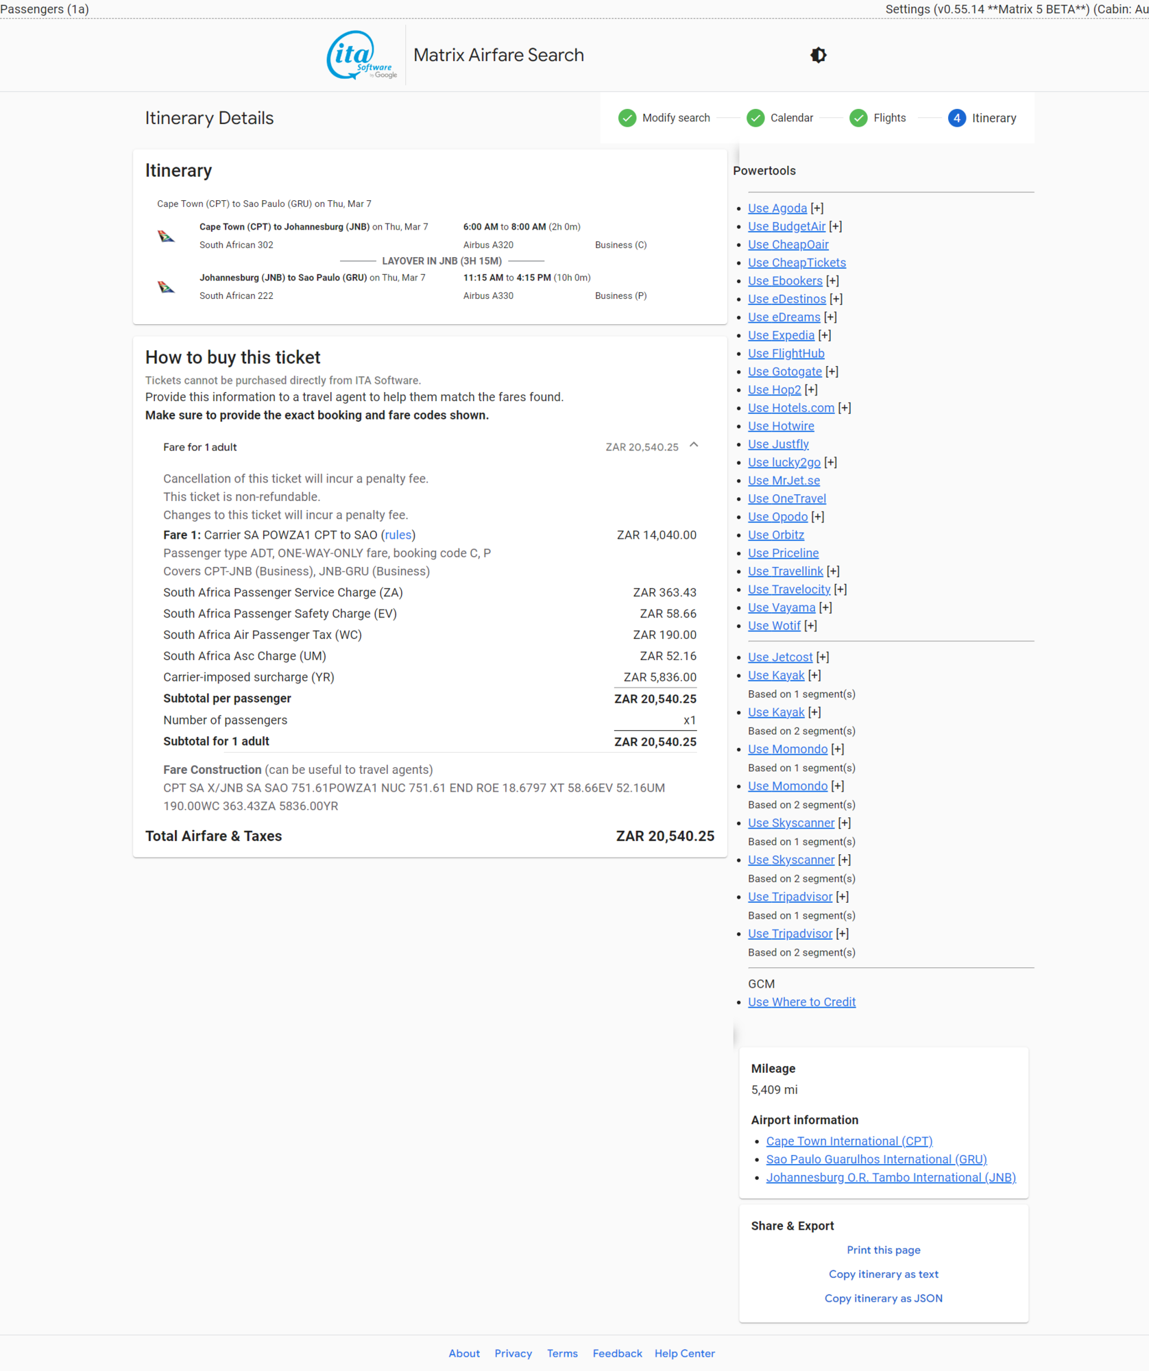Click the South African Airways logo on flight 302
The image size is (1149, 1371).
point(167,236)
